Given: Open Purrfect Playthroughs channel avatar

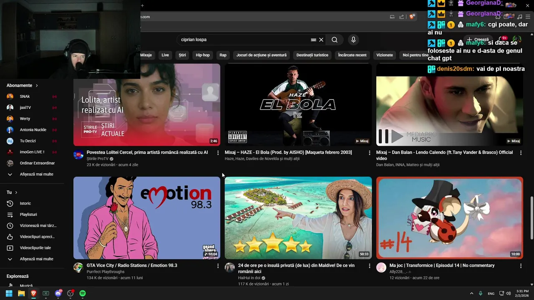Looking at the screenshot, I should [x=78, y=267].
